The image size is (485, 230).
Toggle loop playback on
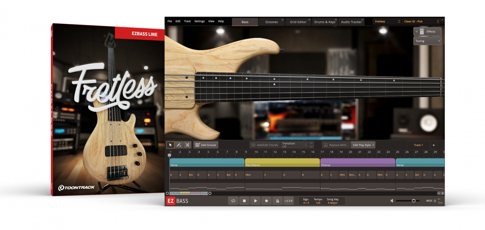click(233, 201)
